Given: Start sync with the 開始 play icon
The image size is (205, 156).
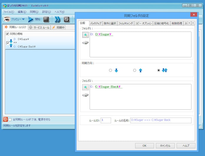Looking at the screenshot, I should pyautogui.click(x=31, y=19).
